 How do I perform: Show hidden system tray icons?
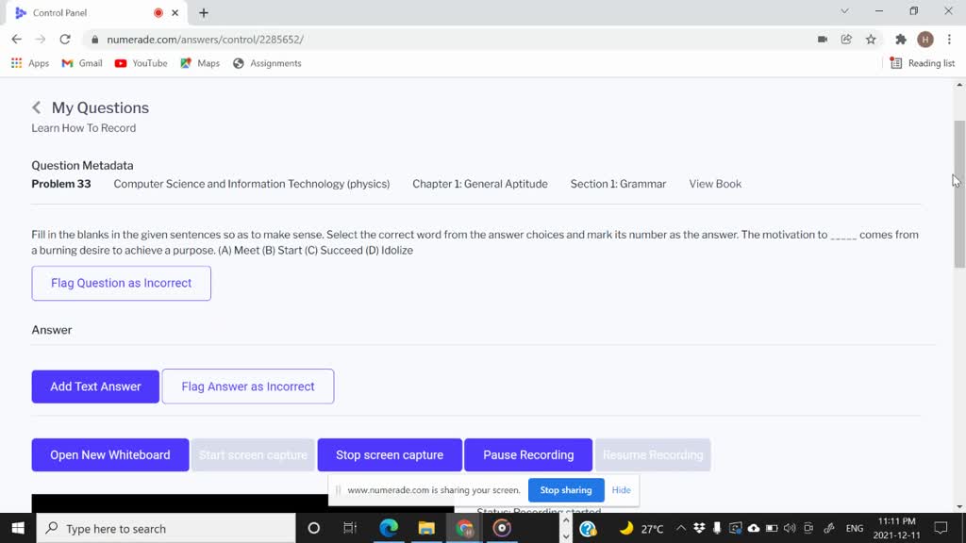tap(680, 528)
